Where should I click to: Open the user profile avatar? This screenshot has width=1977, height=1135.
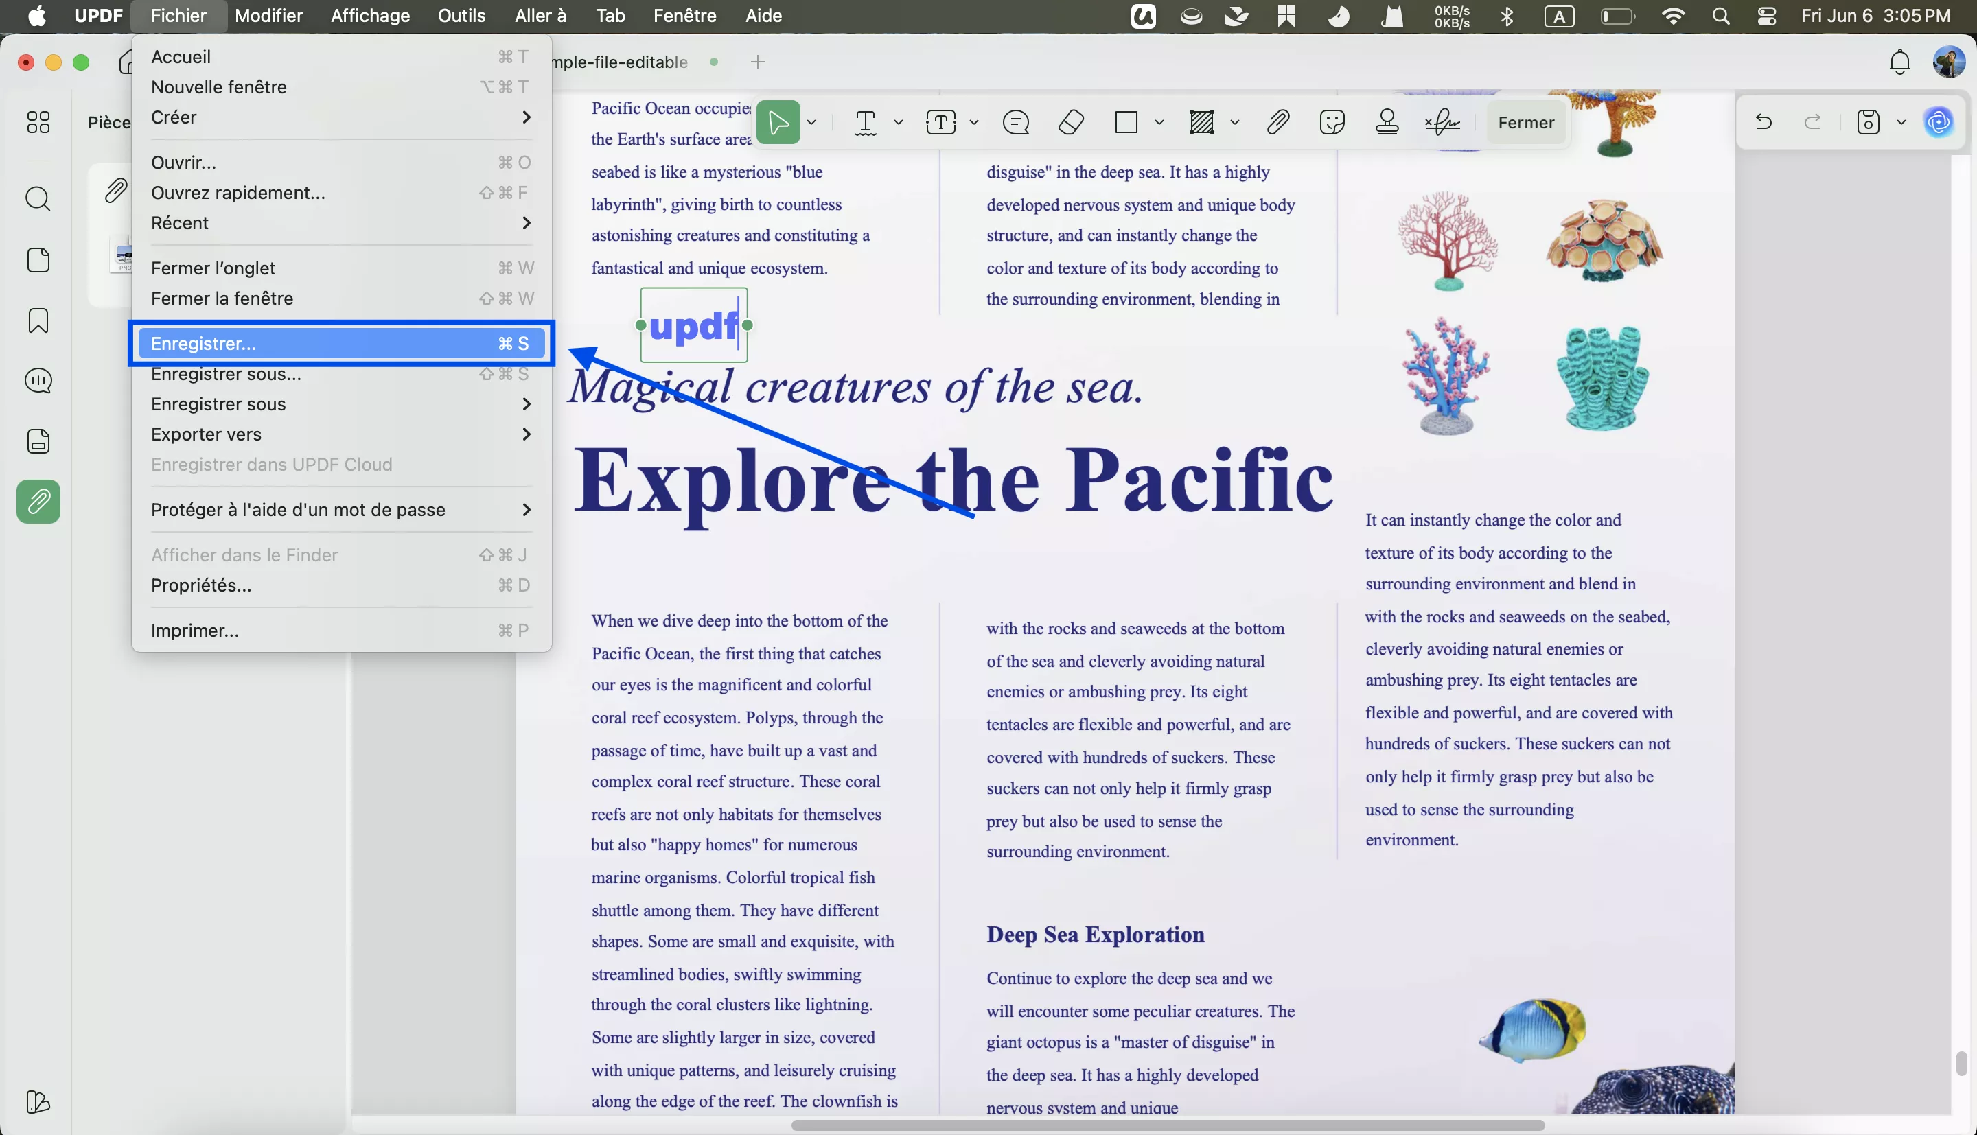[x=1948, y=62]
